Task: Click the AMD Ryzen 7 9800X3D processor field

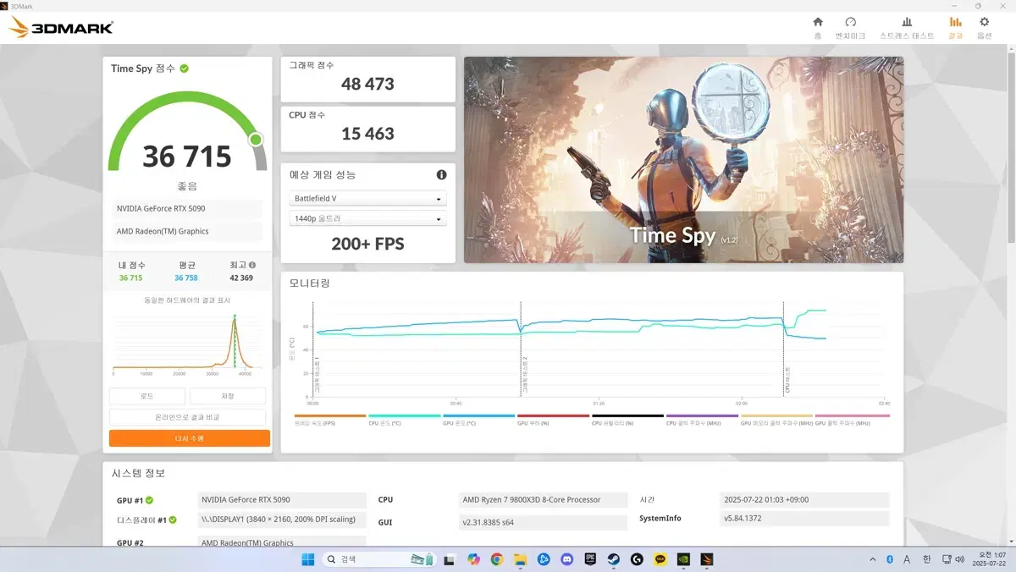Action: tap(543, 500)
